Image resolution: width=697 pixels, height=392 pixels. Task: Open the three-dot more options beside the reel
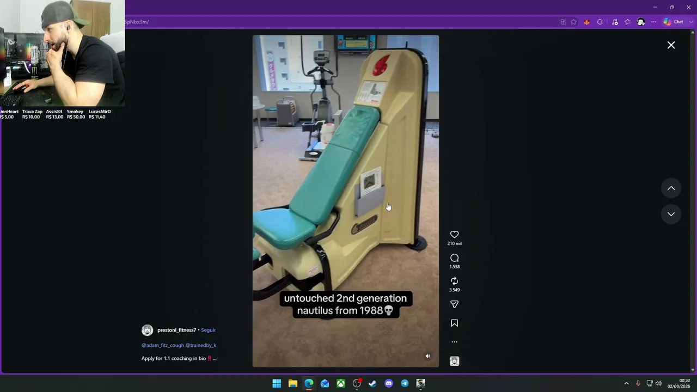454,342
